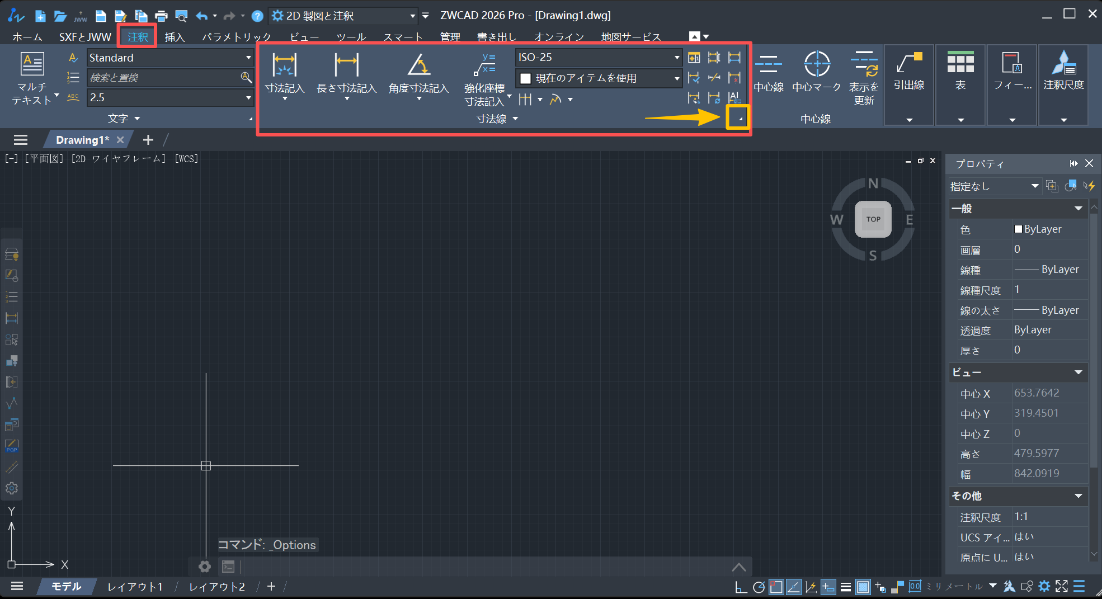
Task: Open the 引出線 leader tool
Action: pos(908,73)
